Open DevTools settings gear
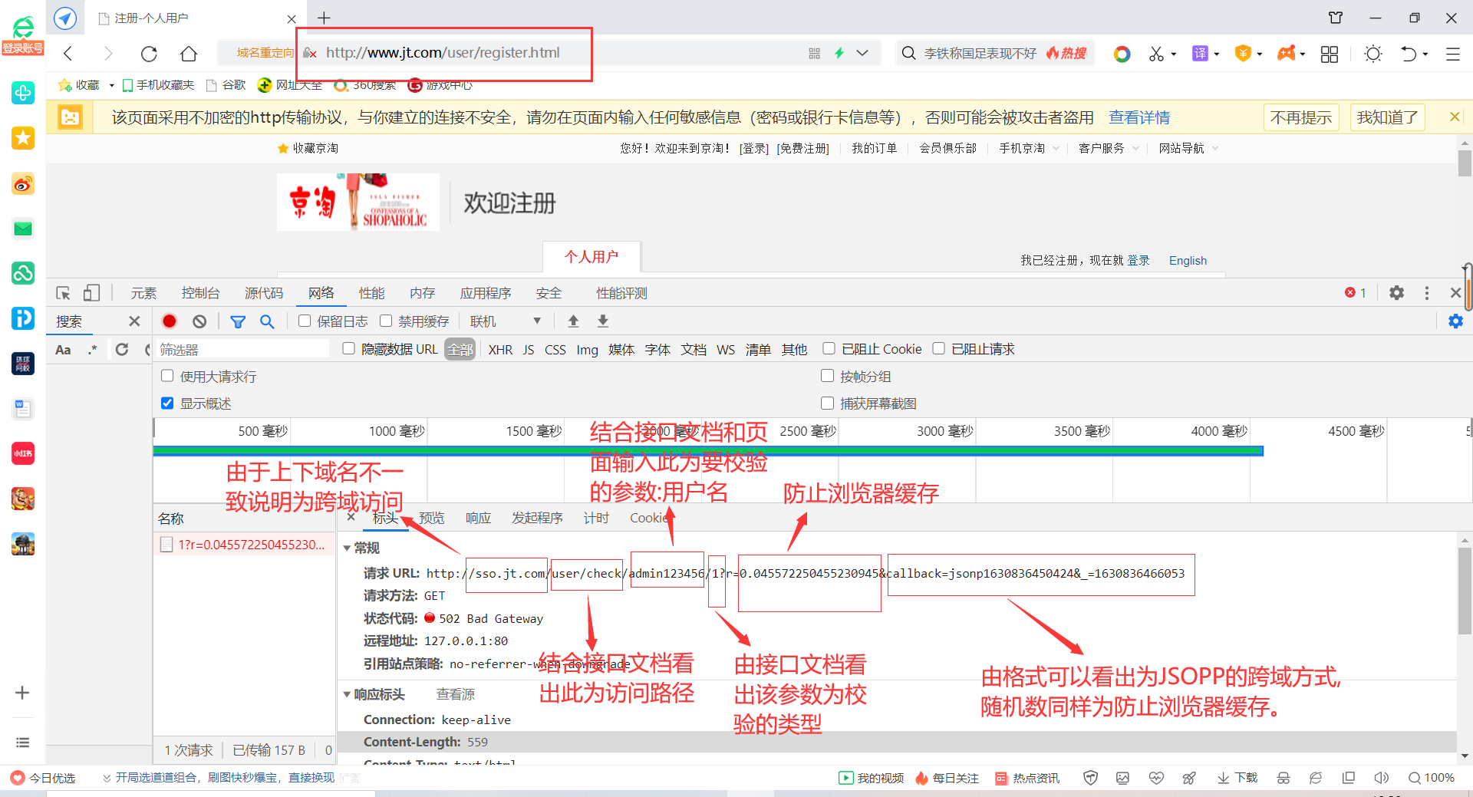This screenshot has height=797, width=1473. pyautogui.click(x=1397, y=293)
